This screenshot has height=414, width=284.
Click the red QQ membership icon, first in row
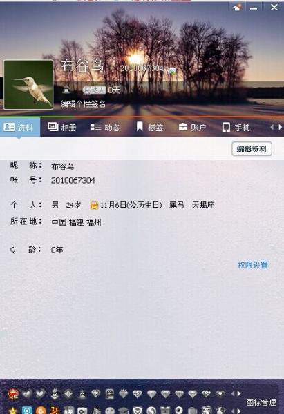13,394
